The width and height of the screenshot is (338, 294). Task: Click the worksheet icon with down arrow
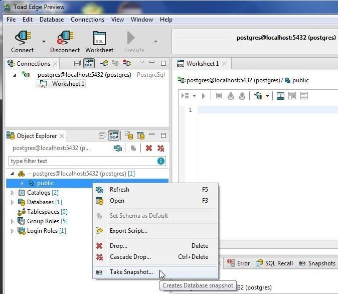280,96
